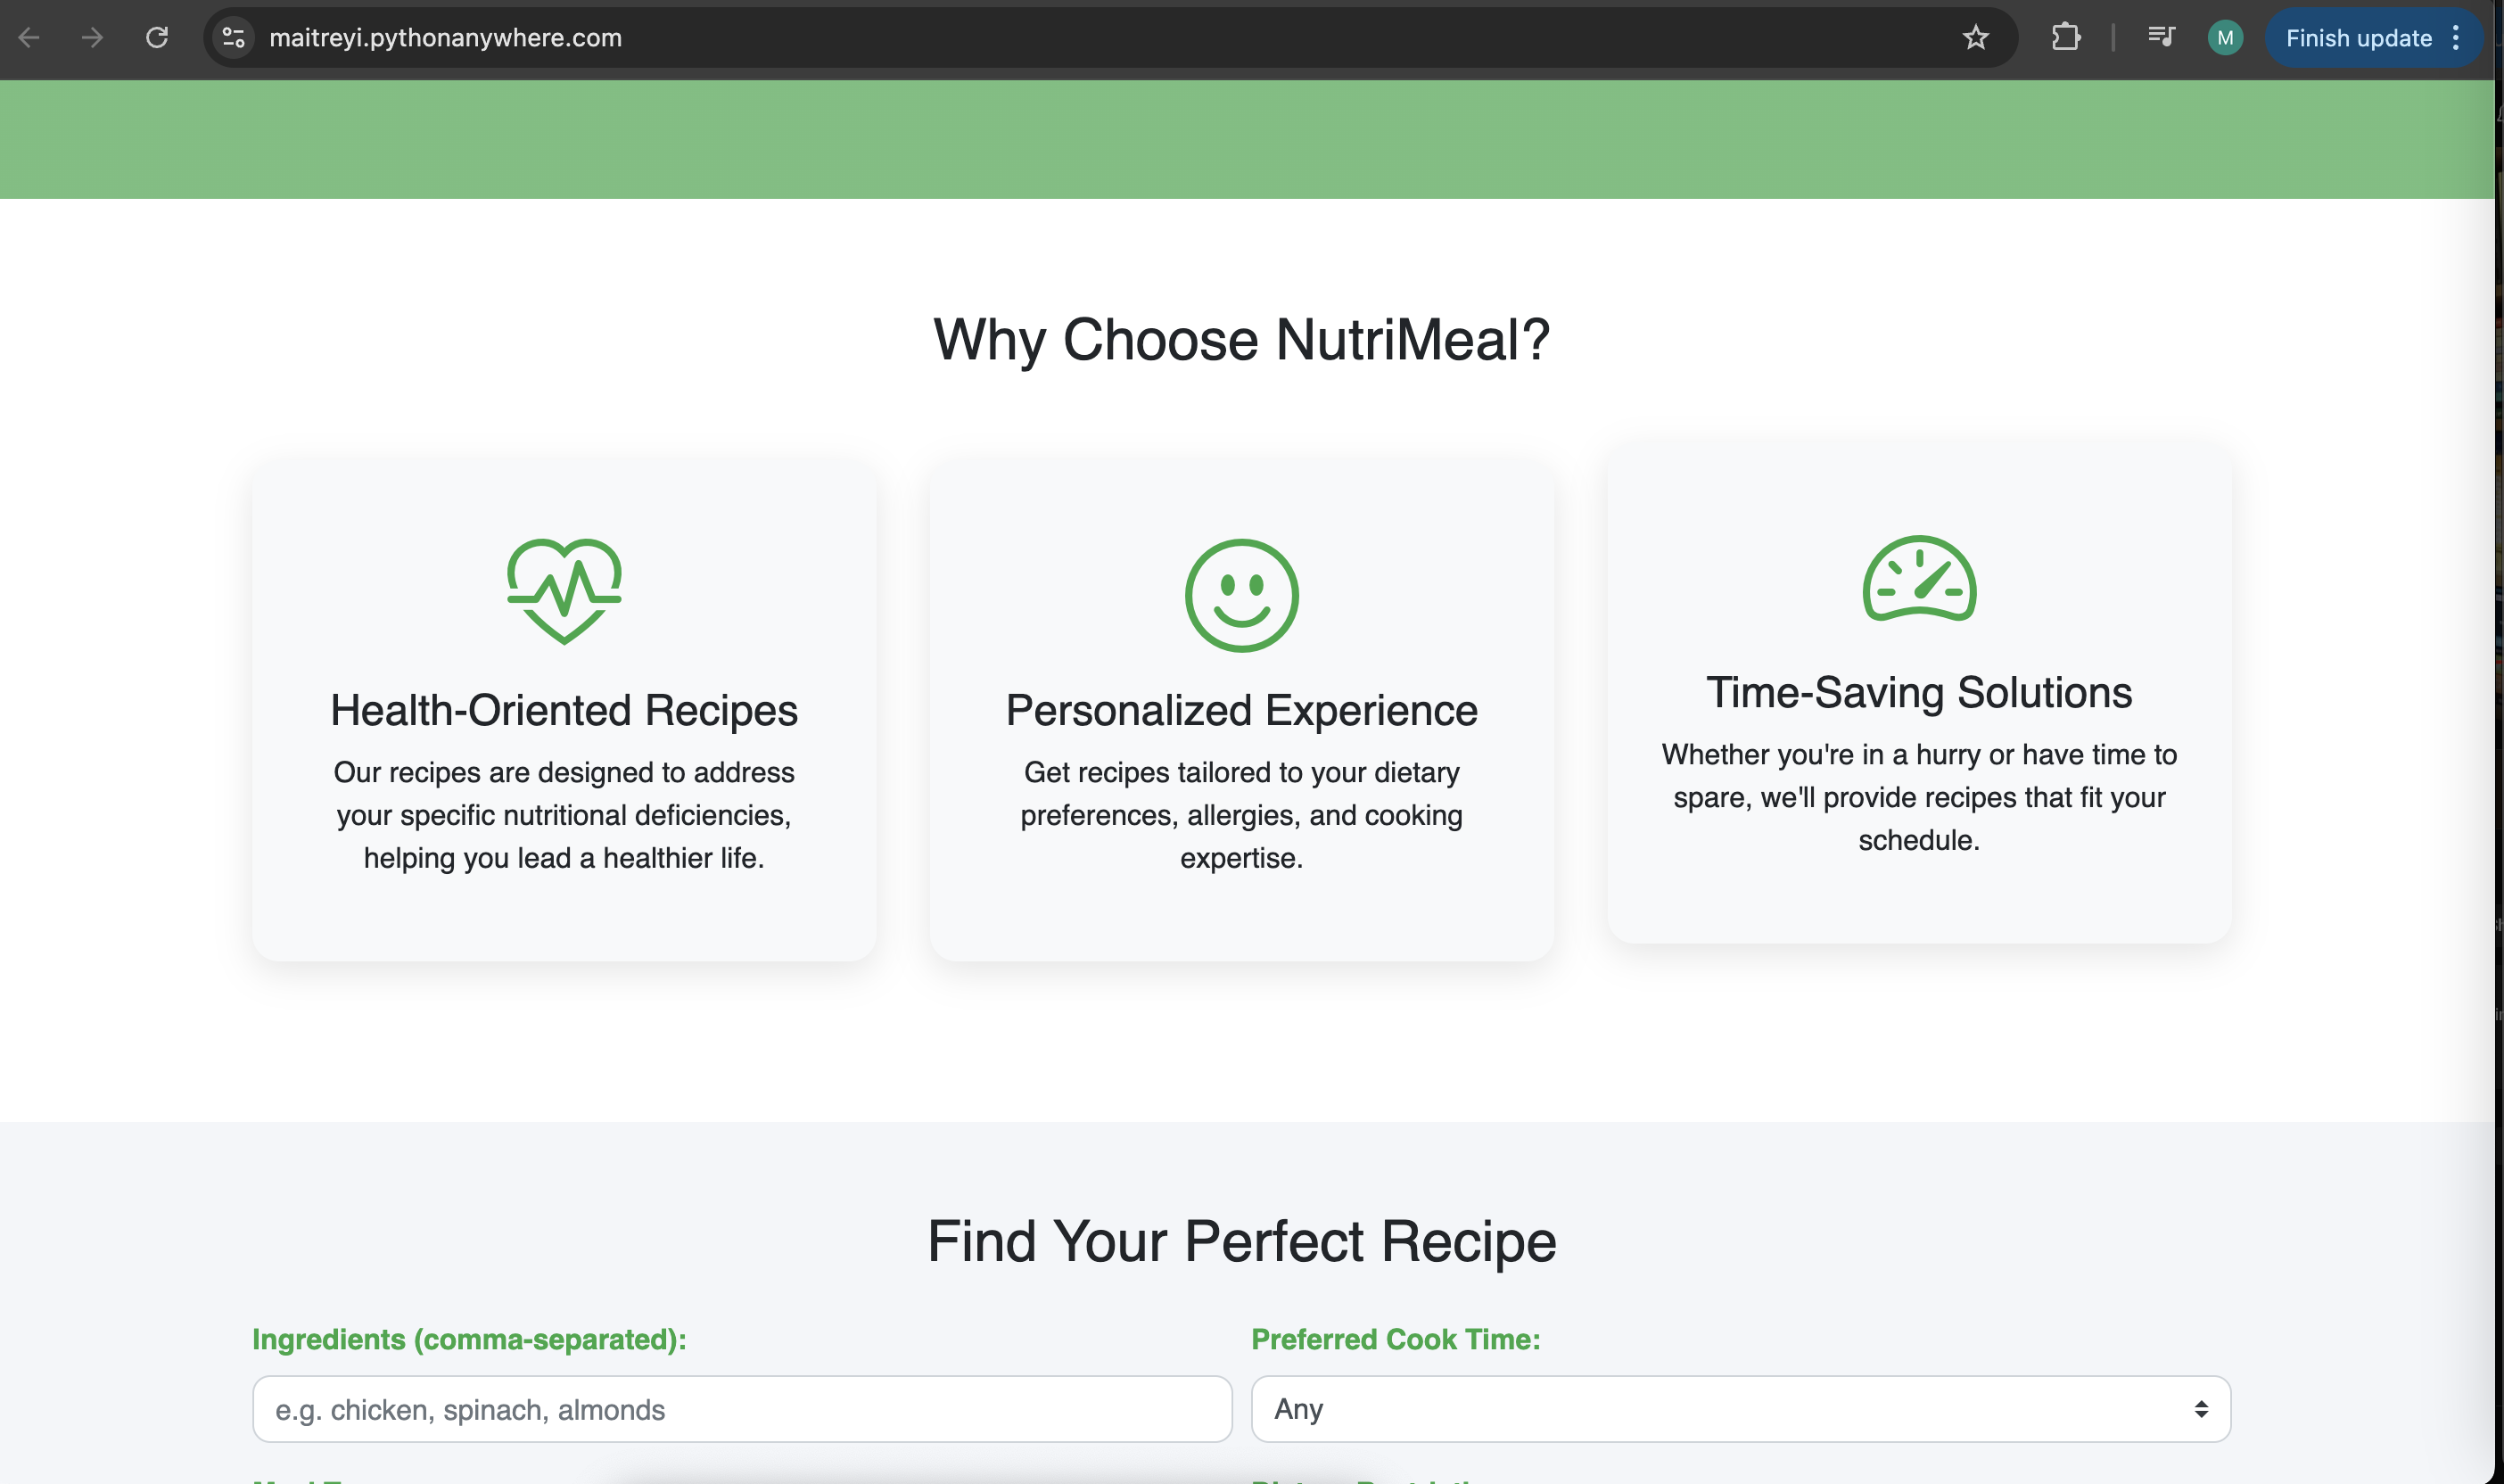Viewport: 2504px width, 1484px height.
Task: Focus the Ingredients input field
Action: click(x=741, y=1408)
